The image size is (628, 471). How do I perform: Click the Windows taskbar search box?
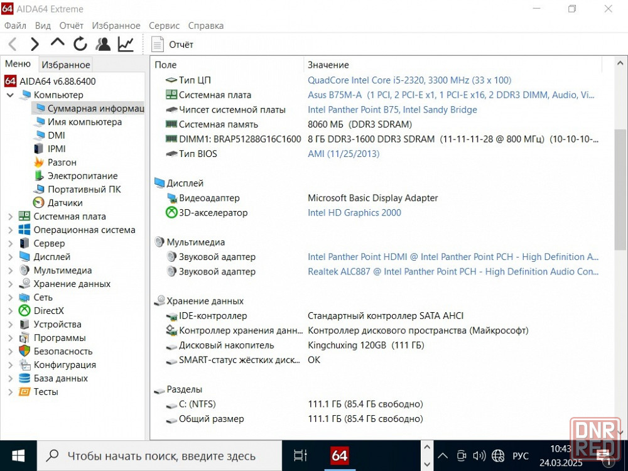coord(160,456)
